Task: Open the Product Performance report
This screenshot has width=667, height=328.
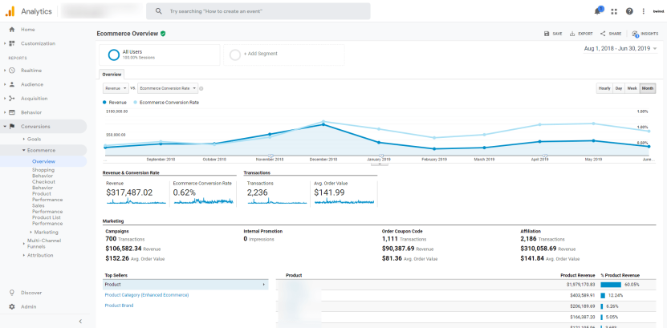Action: click(x=47, y=196)
